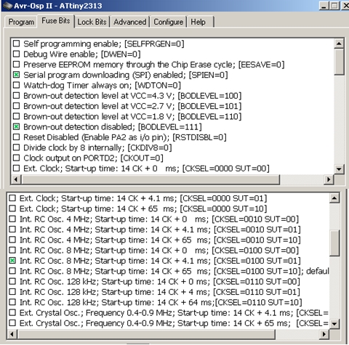Open the Lock Bits tab
Image resolution: width=349 pixels, height=345 pixels.
pos(92,22)
